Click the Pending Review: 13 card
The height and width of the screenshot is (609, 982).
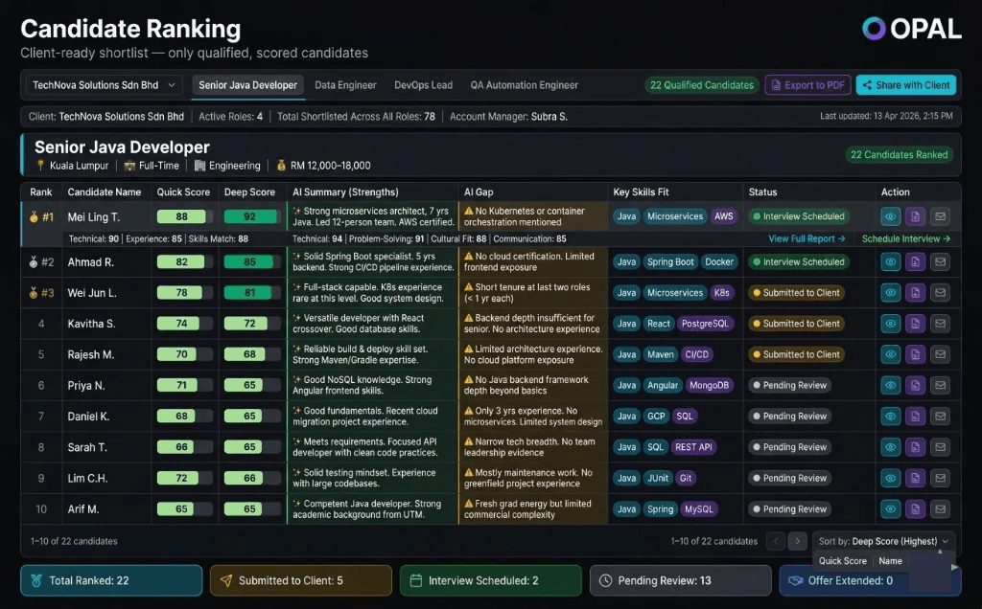(680, 581)
